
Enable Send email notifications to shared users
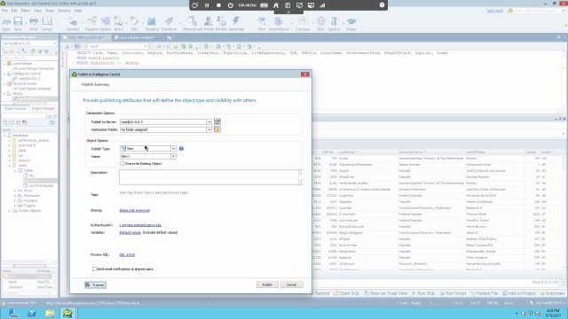pos(94,268)
